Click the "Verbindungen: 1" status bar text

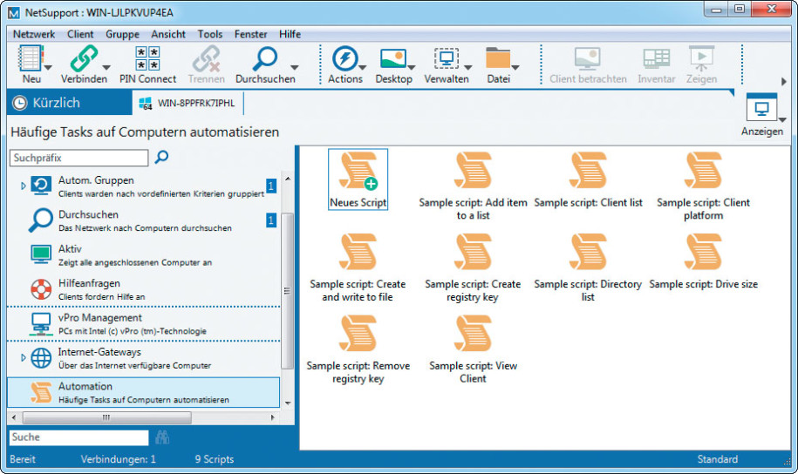tap(118, 459)
